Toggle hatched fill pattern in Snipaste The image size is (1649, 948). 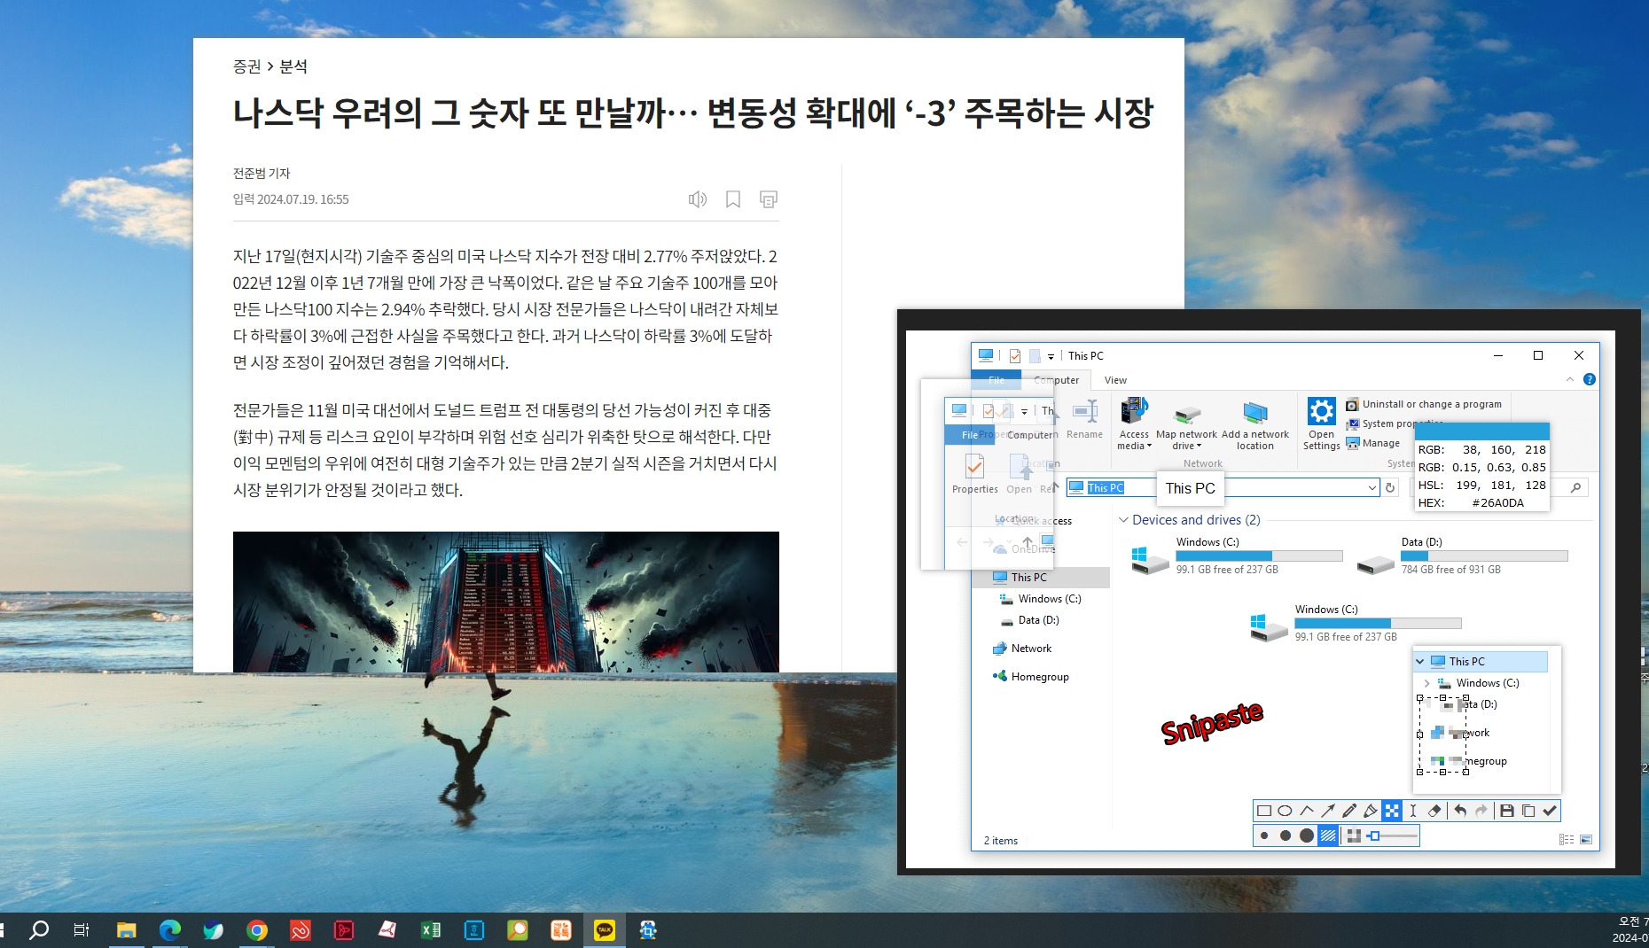click(1327, 835)
